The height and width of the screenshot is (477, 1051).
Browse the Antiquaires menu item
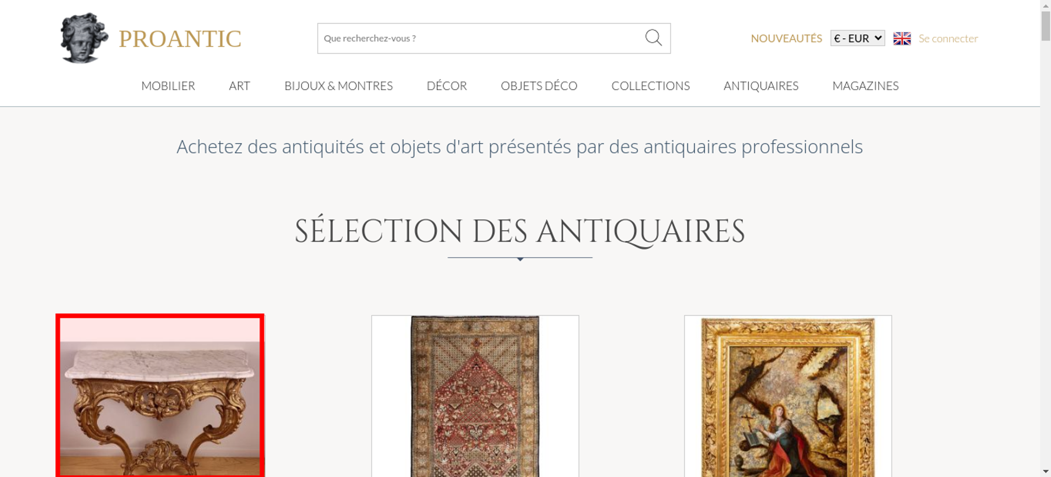(760, 86)
